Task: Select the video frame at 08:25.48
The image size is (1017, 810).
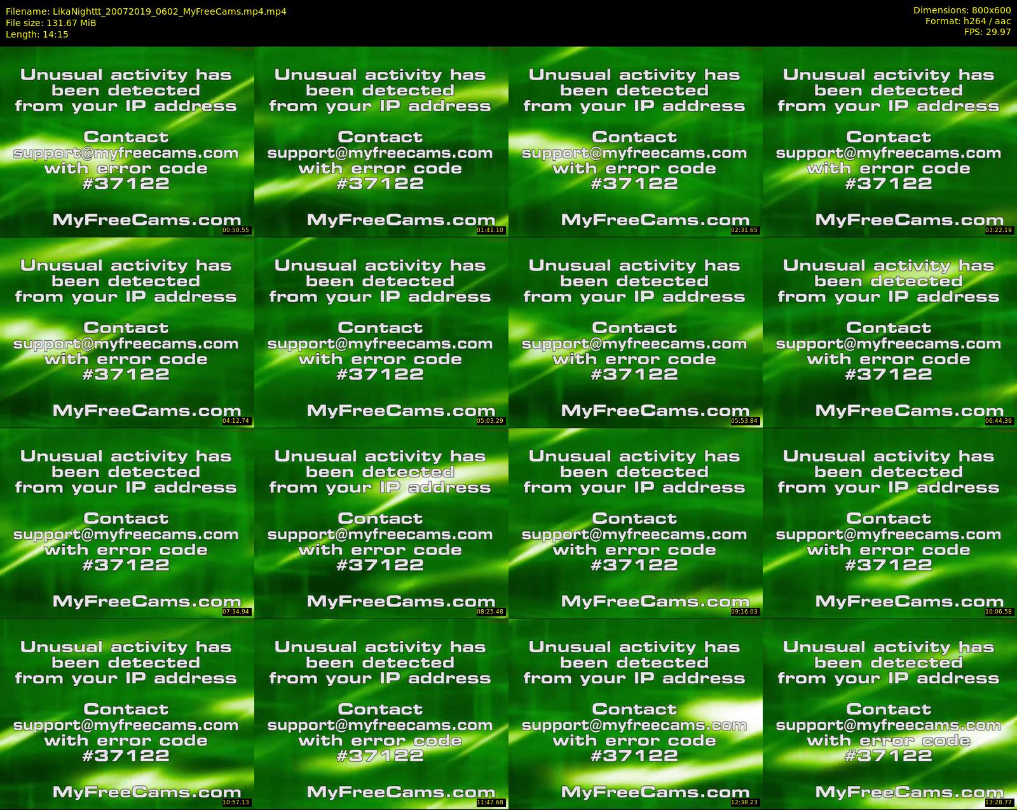Action: [x=381, y=523]
